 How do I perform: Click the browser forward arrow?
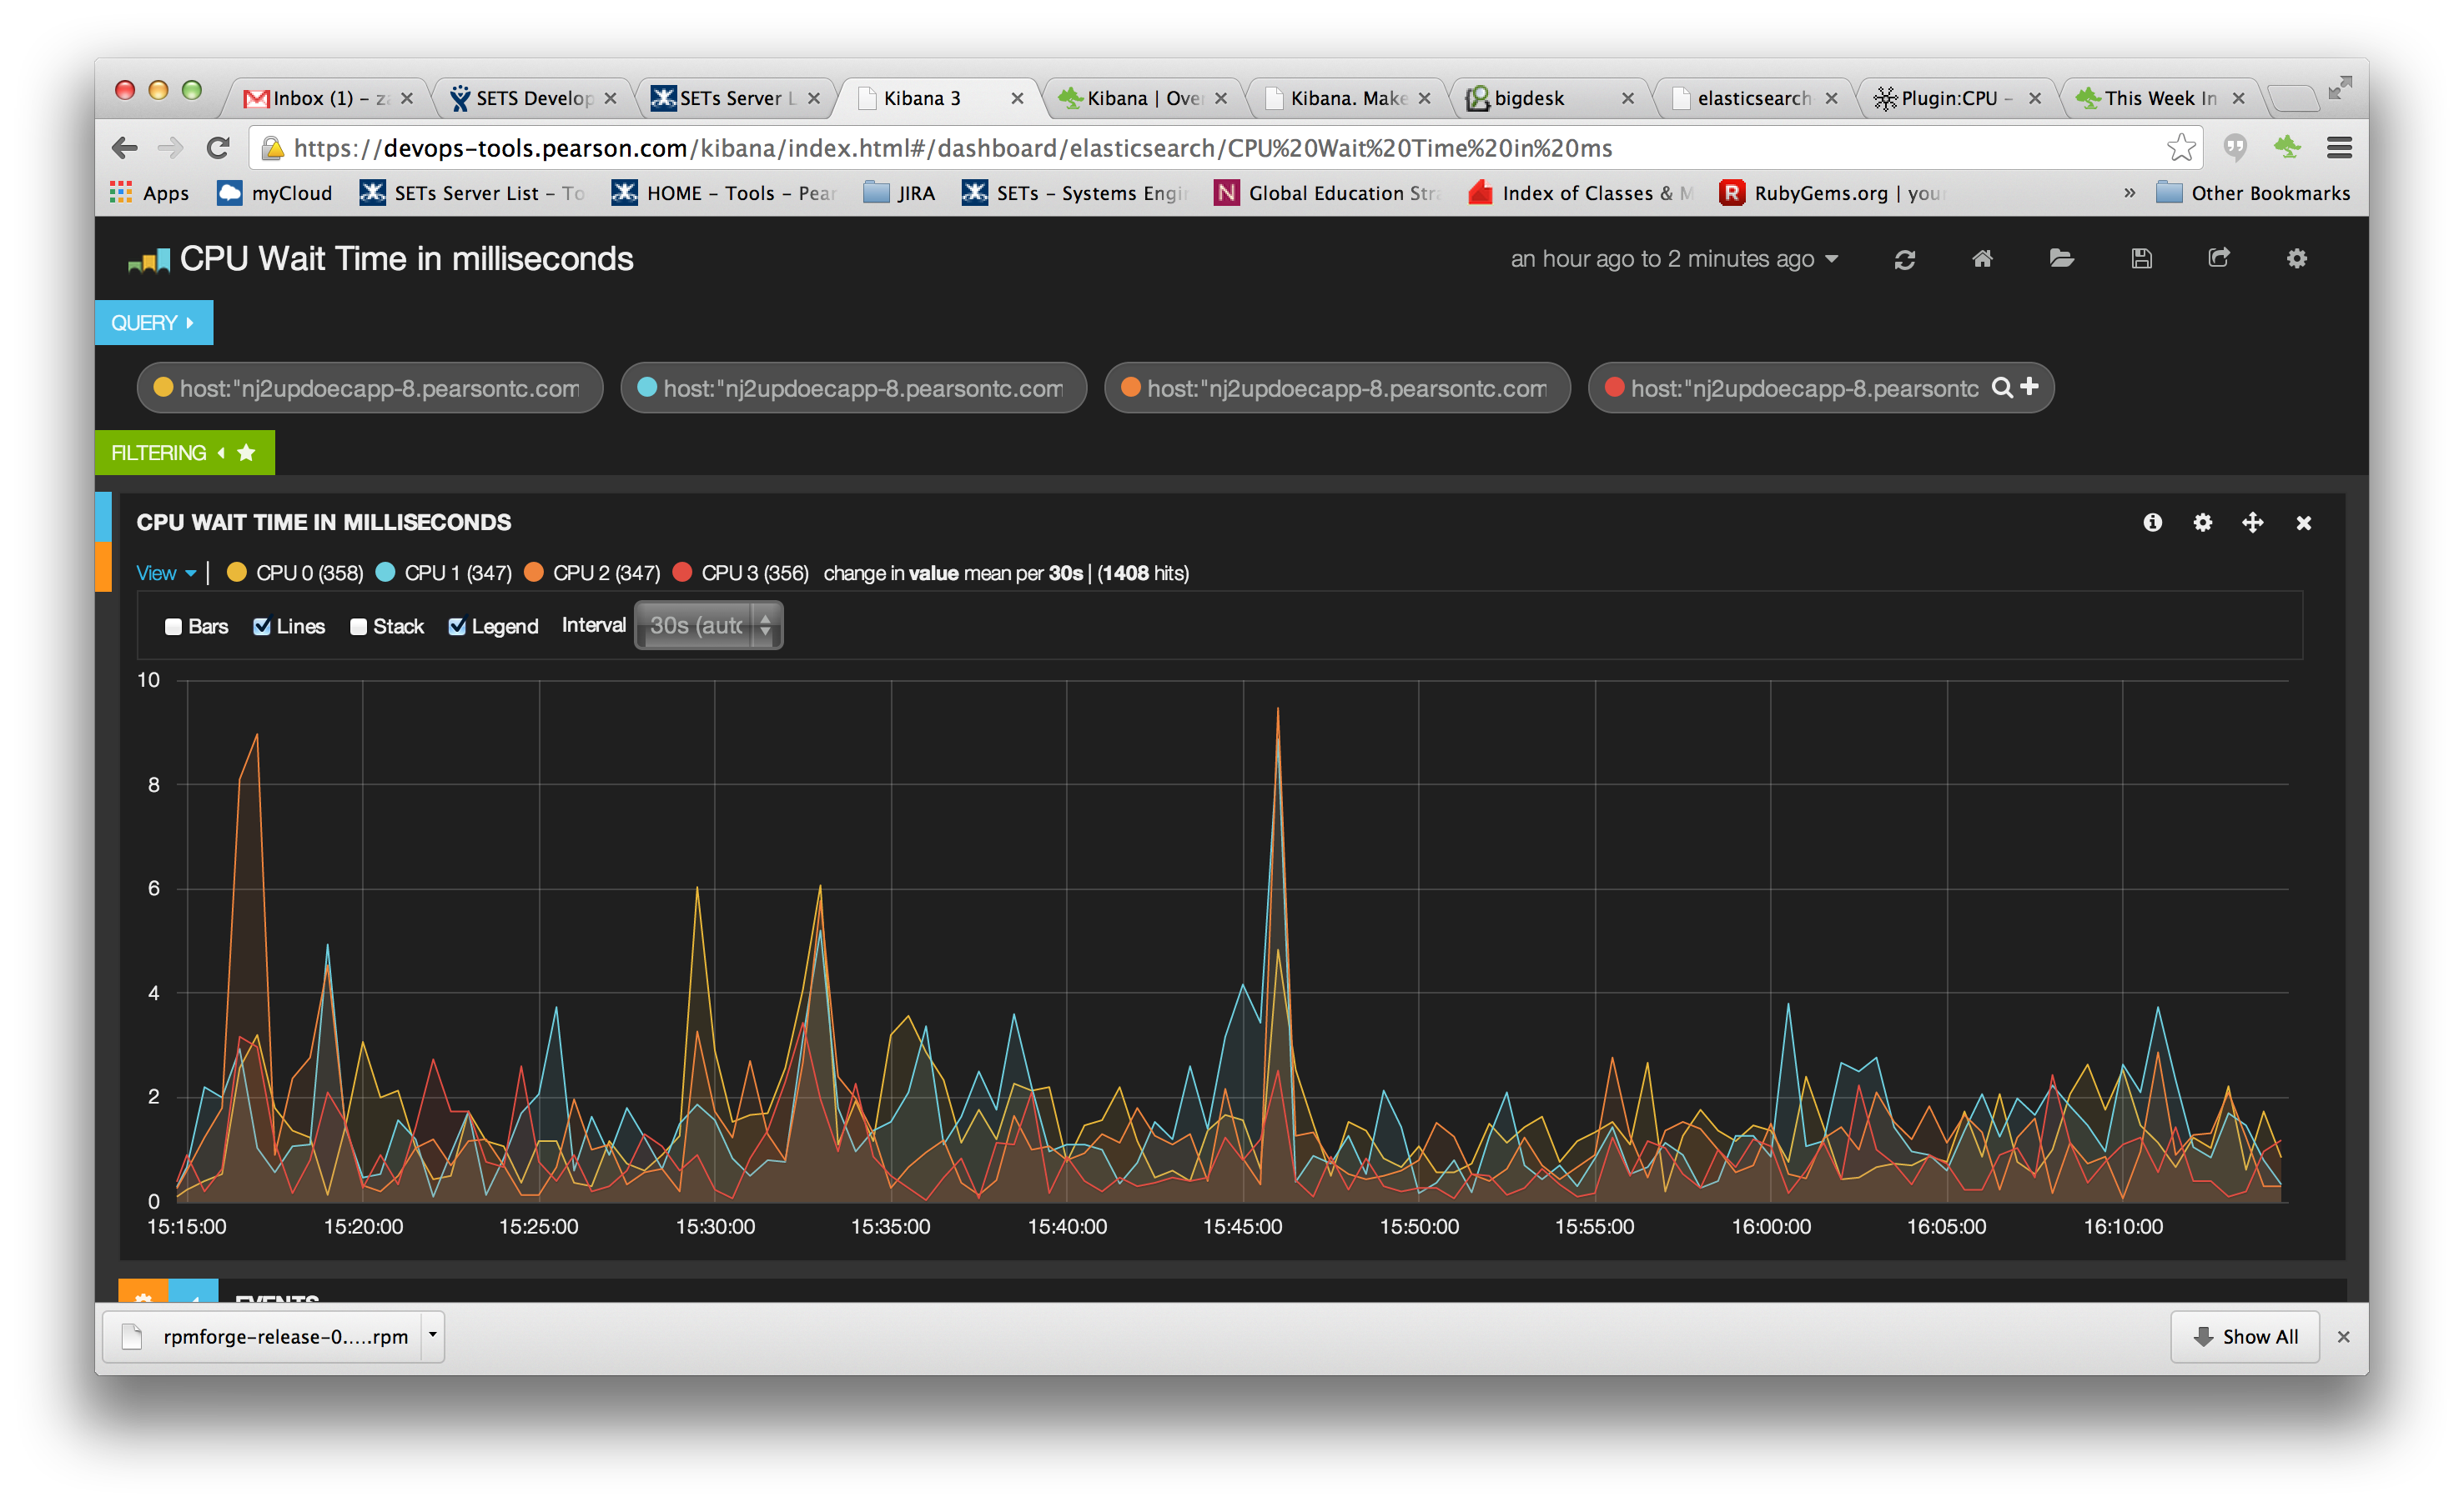[171, 148]
